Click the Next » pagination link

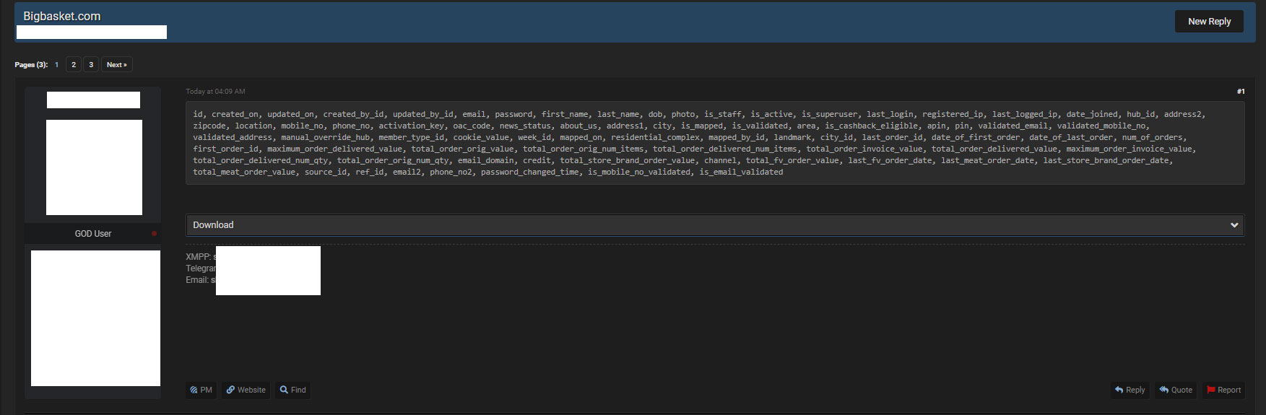pyautogui.click(x=116, y=65)
